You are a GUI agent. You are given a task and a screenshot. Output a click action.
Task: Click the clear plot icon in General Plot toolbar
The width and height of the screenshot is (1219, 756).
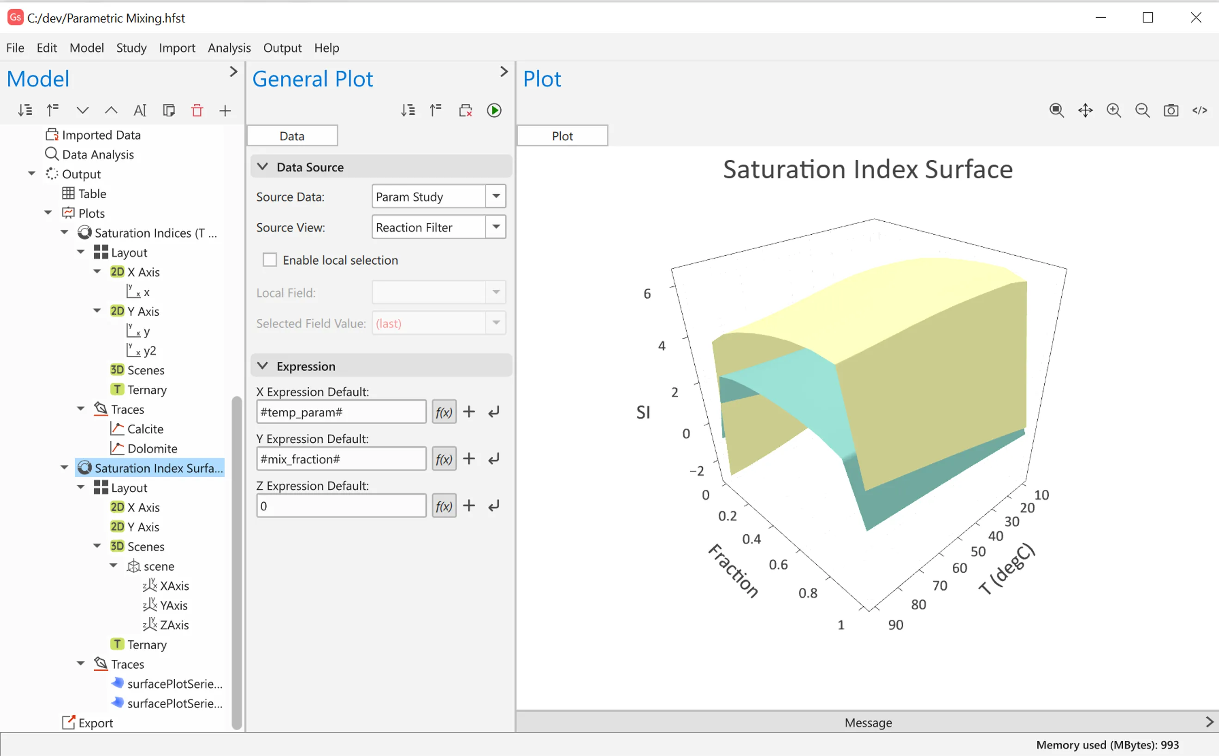(x=465, y=110)
